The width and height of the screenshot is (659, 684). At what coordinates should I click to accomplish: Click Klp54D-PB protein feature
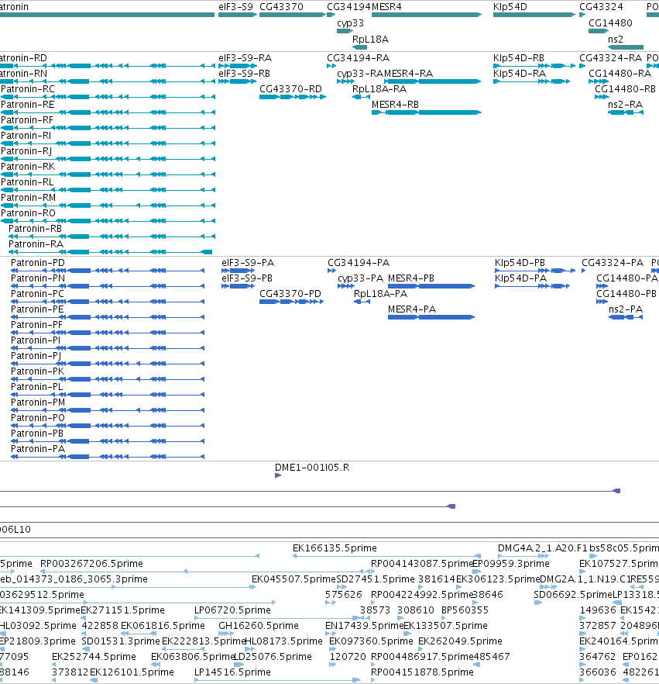(x=535, y=271)
